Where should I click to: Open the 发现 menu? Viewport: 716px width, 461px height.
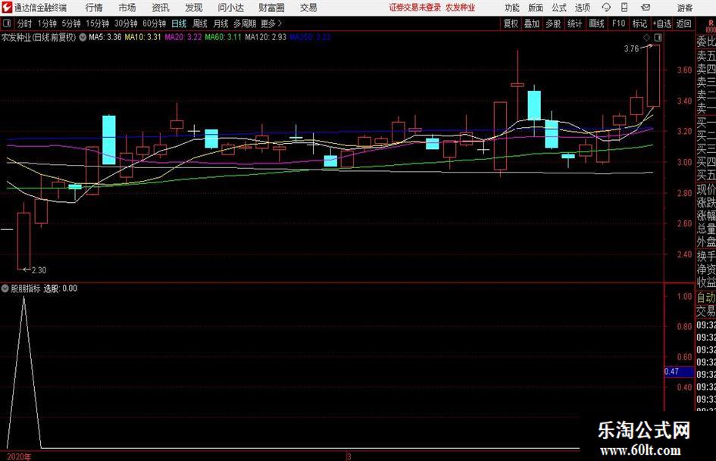194,8
